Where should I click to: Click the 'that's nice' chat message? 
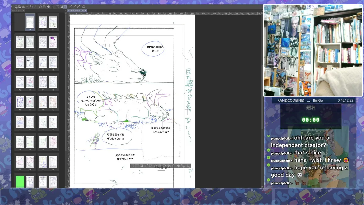coord(307,153)
